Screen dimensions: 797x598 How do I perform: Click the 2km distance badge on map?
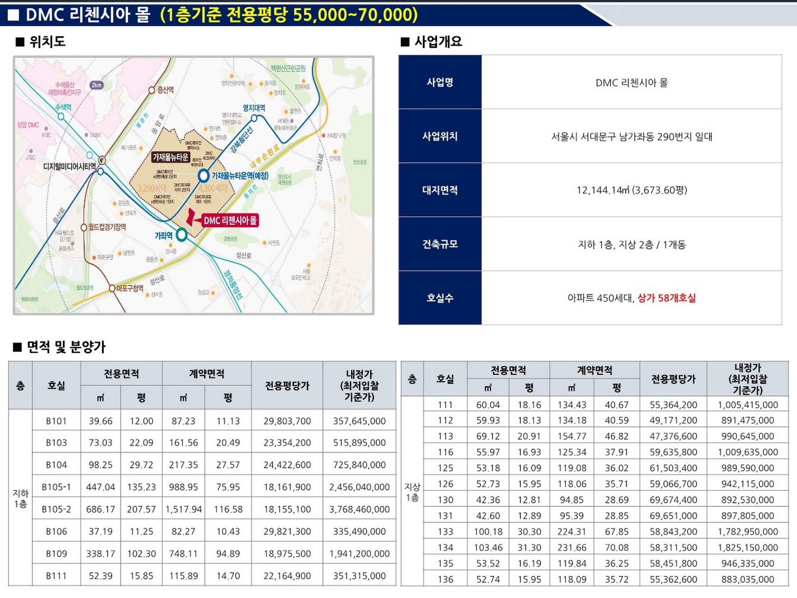(x=96, y=85)
